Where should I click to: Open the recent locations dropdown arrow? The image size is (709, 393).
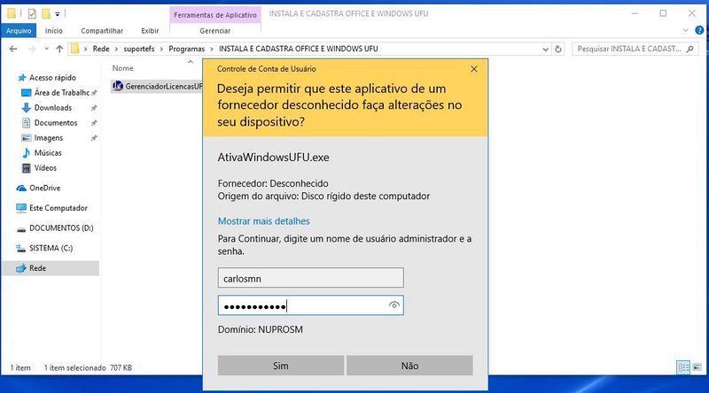46,49
